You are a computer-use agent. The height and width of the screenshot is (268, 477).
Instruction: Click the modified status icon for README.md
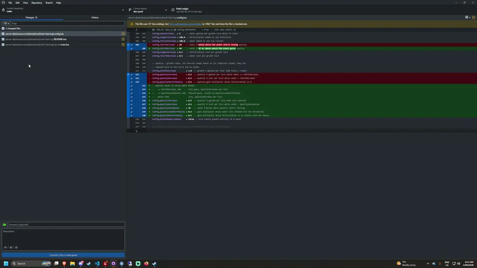click(x=123, y=39)
